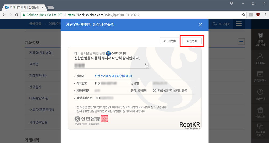Click the browser back arrow
Image resolution: width=269 pixels, height=143 pixels.
pos(4,15)
